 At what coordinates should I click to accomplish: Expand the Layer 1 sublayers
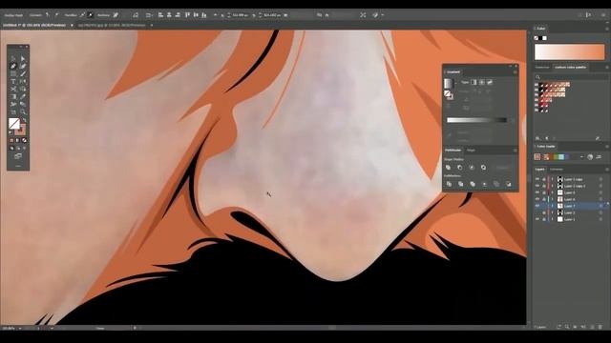click(552, 219)
